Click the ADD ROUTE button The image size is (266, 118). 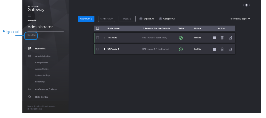click(86, 19)
